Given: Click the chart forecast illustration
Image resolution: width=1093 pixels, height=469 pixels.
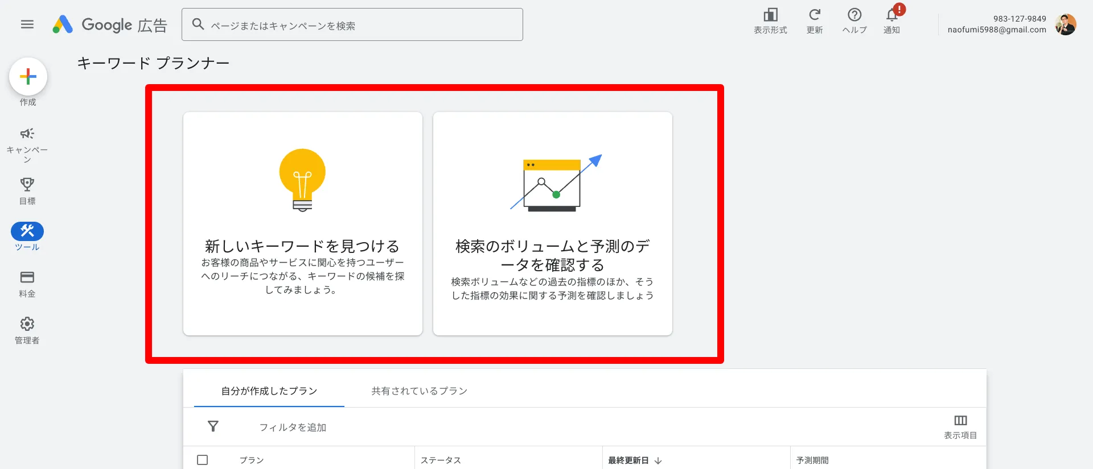Looking at the screenshot, I should tap(555, 183).
